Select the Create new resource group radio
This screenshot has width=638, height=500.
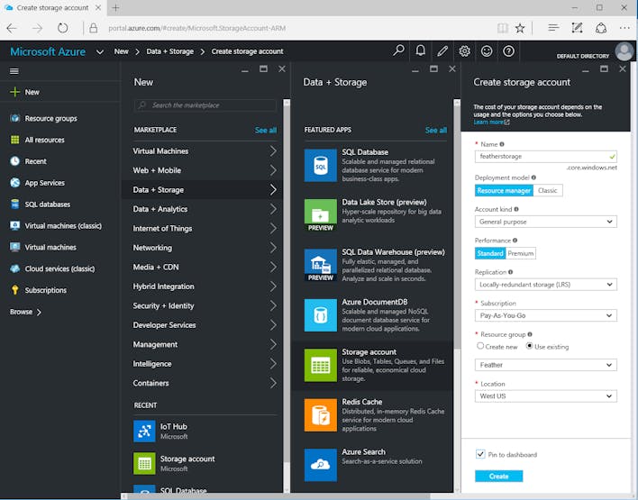pyautogui.click(x=480, y=346)
